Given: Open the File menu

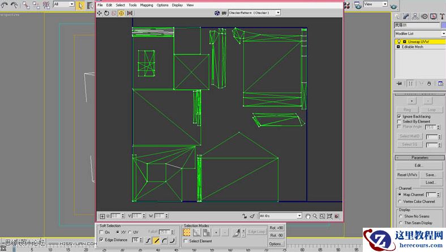Looking at the screenshot, I should pos(100,5).
